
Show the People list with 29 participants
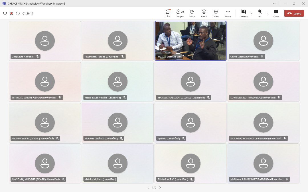[x=180, y=14]
